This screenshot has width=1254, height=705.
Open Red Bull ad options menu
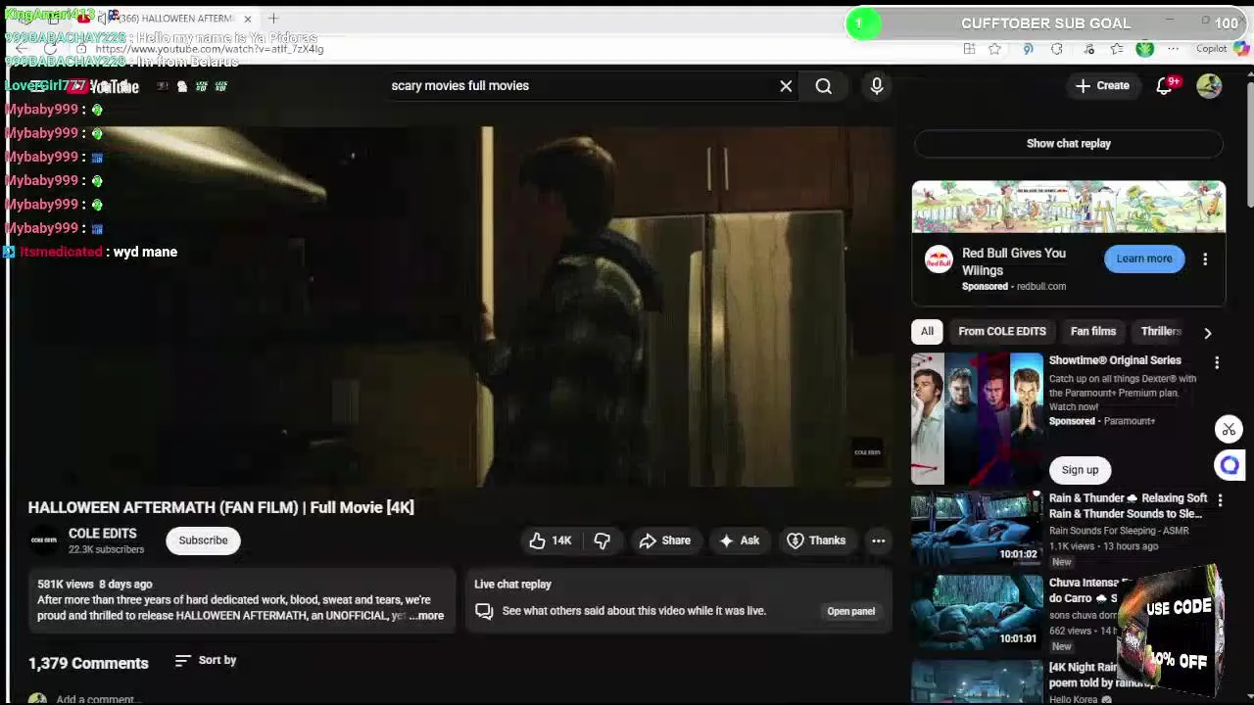pyautogui.click(x=1205, y=259)
